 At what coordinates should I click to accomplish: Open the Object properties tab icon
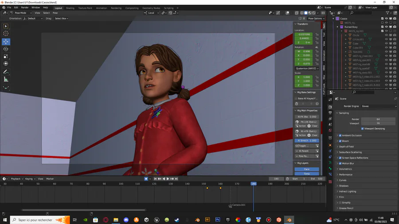click(330, 145)
